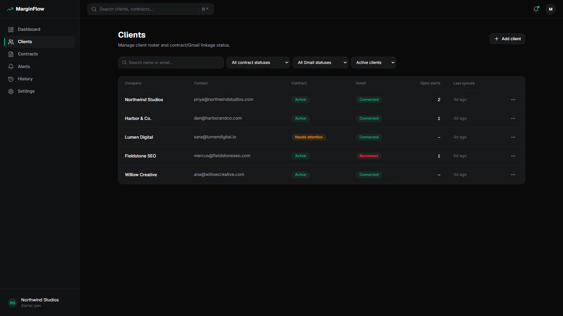Click the MarginFlow logo icon
Screen dimensions: 563x316
pos(10,9)
